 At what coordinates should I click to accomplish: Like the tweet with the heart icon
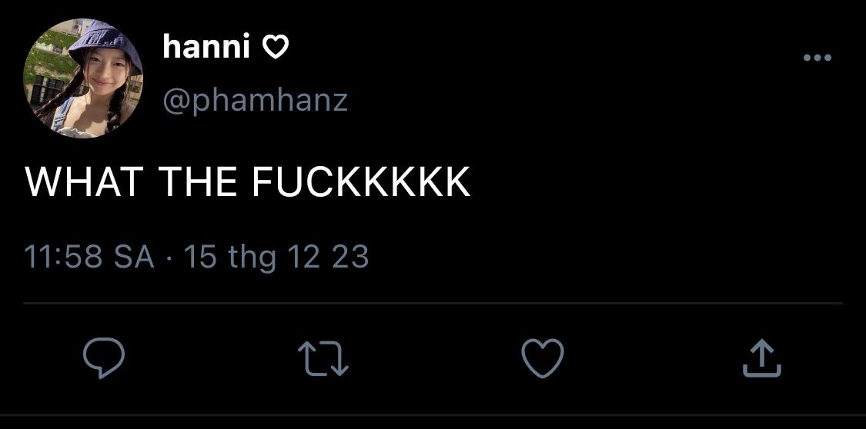pos(543,358)
